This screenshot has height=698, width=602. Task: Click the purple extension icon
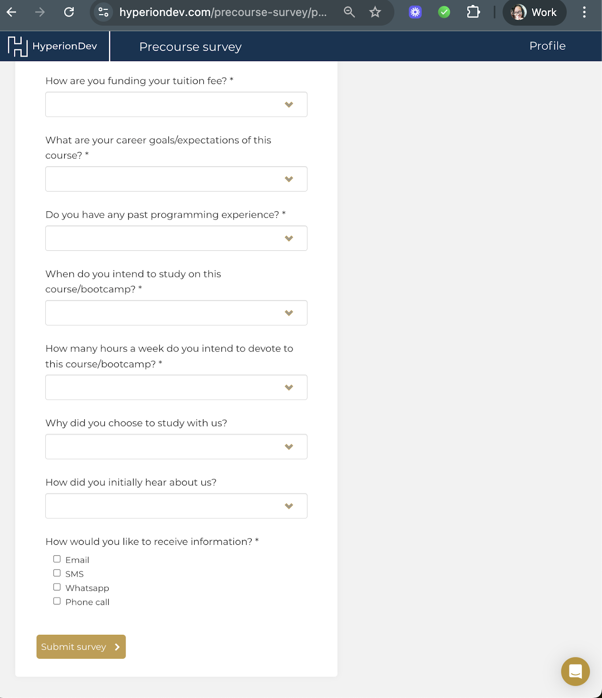tap(415, 12)
